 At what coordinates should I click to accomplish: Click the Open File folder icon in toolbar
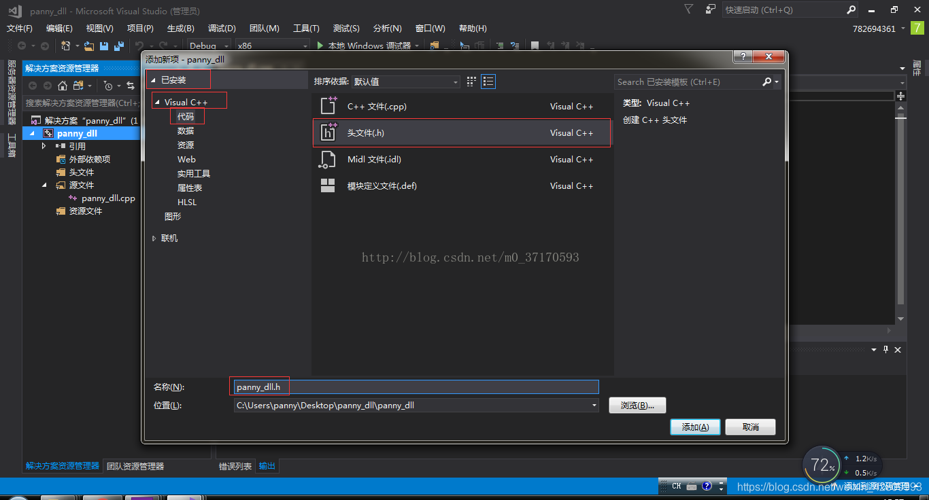coord(88,46)
